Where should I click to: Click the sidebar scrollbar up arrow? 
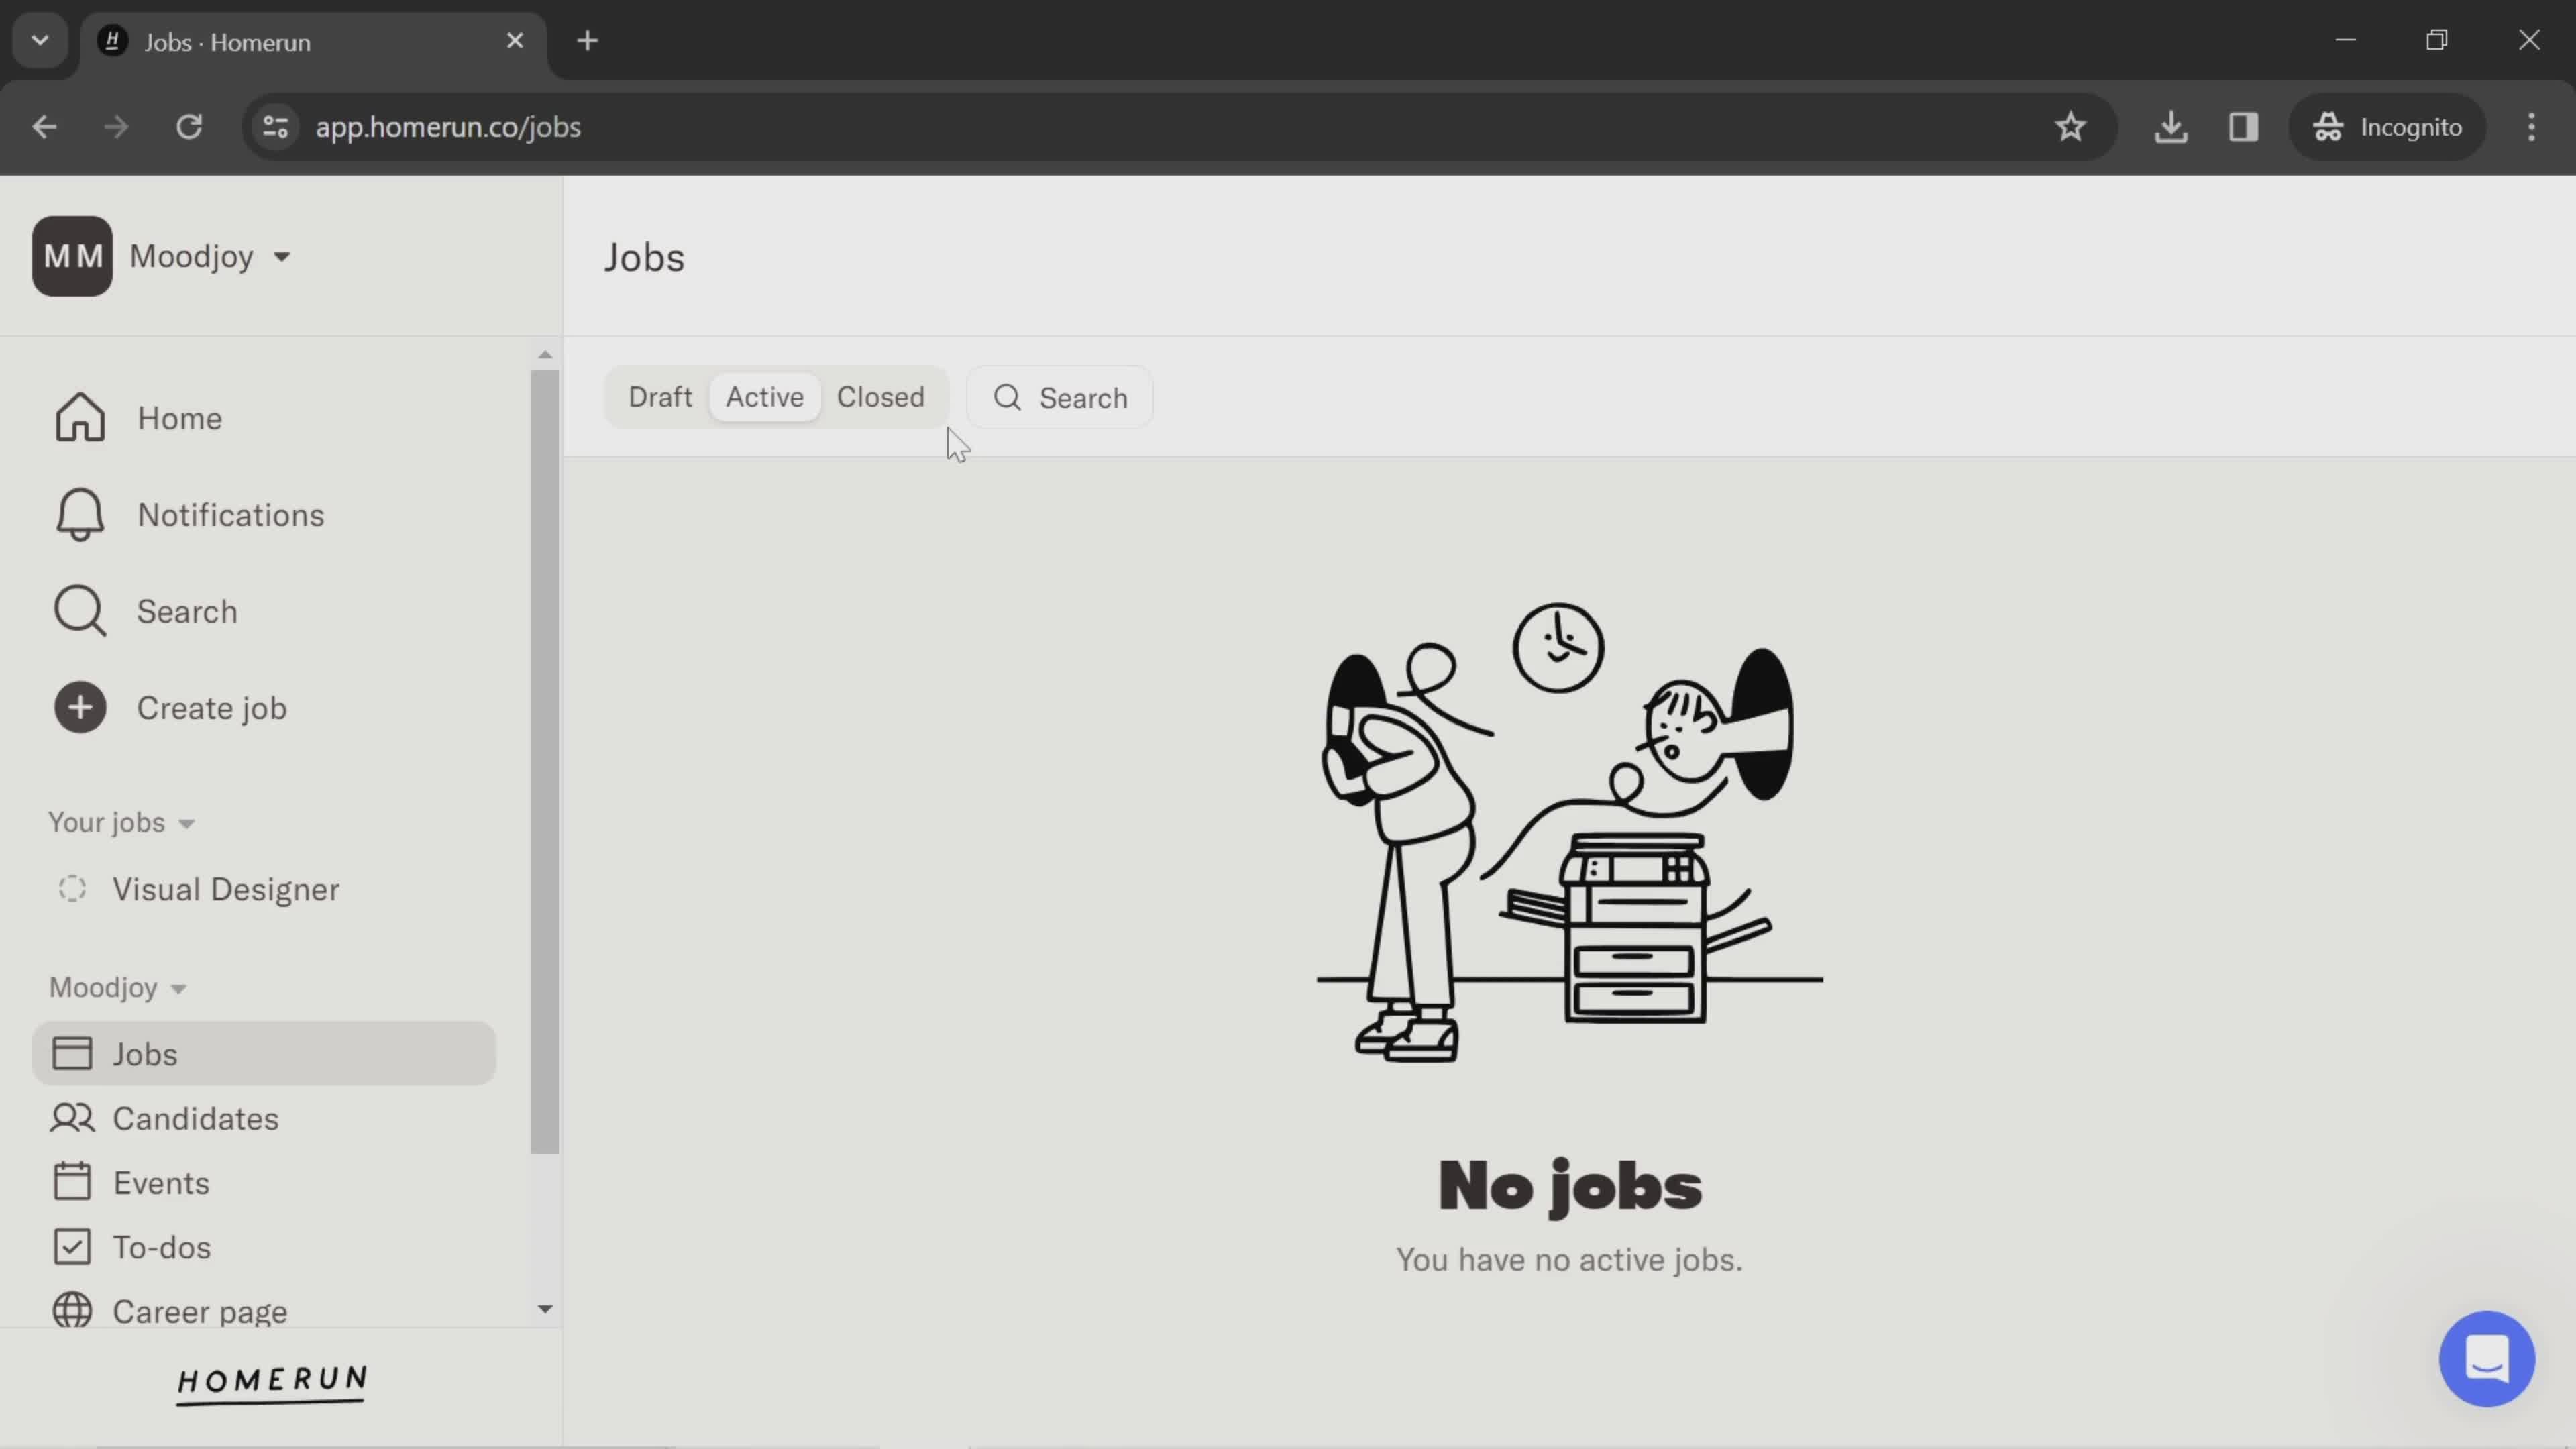(545, 354)
